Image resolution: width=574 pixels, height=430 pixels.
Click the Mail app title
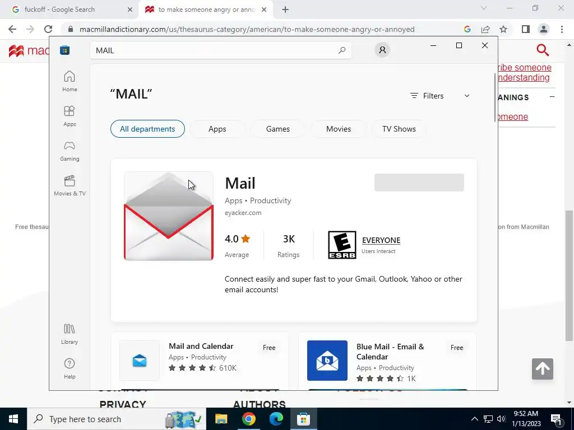(240, 183)
